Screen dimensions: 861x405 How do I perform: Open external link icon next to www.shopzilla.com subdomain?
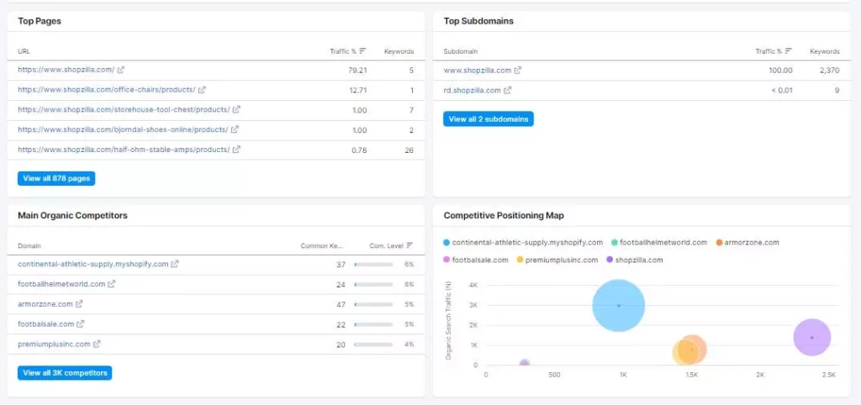tap(517, 71)
